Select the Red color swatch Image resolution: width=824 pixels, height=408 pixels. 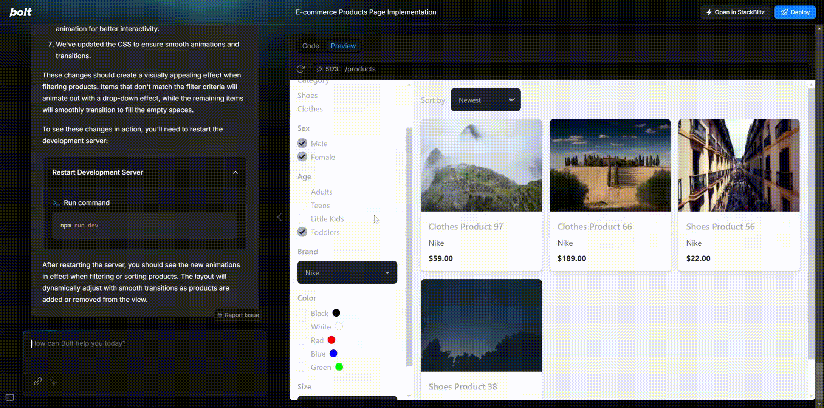(x=331, y=340)
